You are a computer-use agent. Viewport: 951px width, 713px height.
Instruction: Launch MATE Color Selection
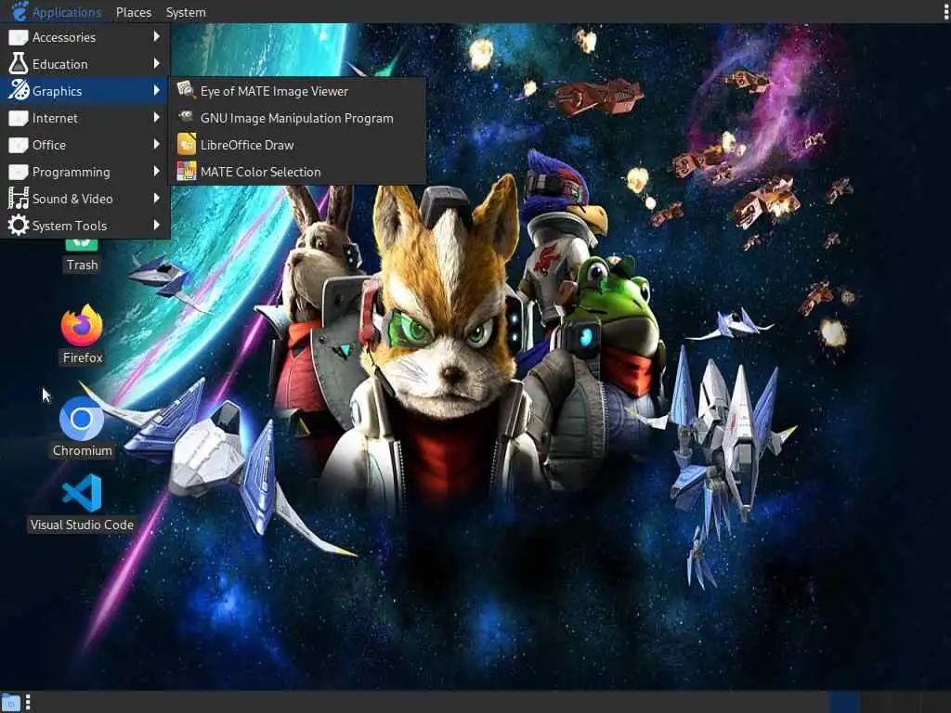tap(297, 172)
